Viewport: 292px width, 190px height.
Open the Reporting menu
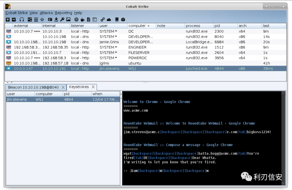pos(63,13)
